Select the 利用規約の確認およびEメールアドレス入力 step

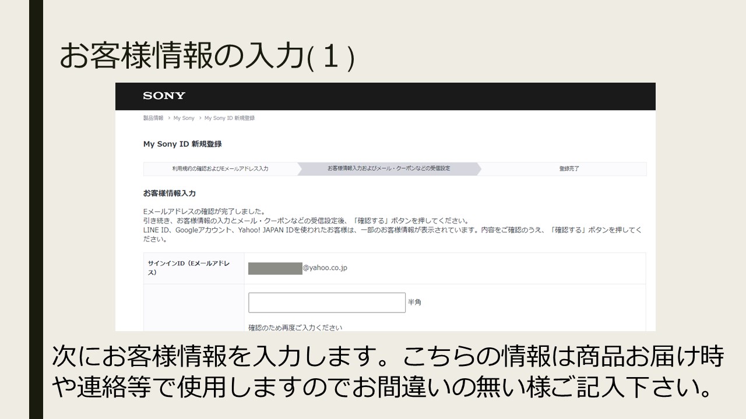coord(220,169)
